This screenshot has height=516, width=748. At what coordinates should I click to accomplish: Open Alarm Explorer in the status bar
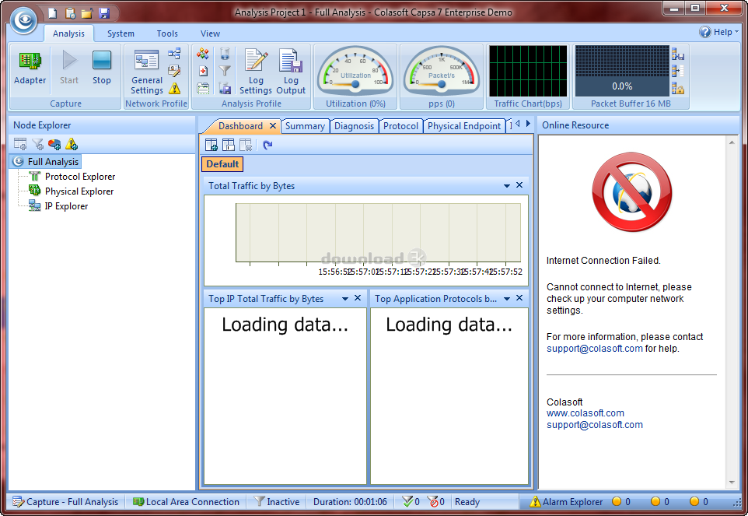(566, 502)
